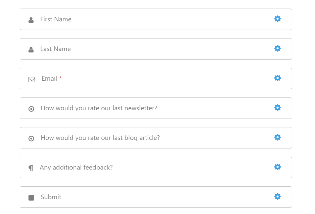Open gear for newsletter rating question
Viewport: 315px width, 214px height.
pyautogui.click(x=278, y=108)
